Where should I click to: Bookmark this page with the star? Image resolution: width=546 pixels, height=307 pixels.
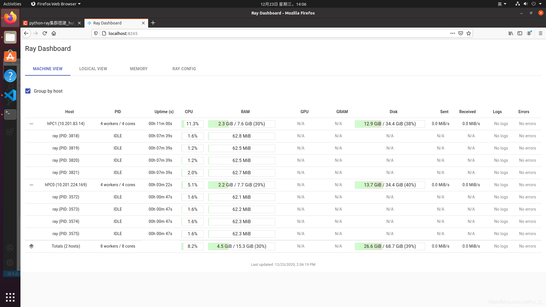tap(469, 33)
